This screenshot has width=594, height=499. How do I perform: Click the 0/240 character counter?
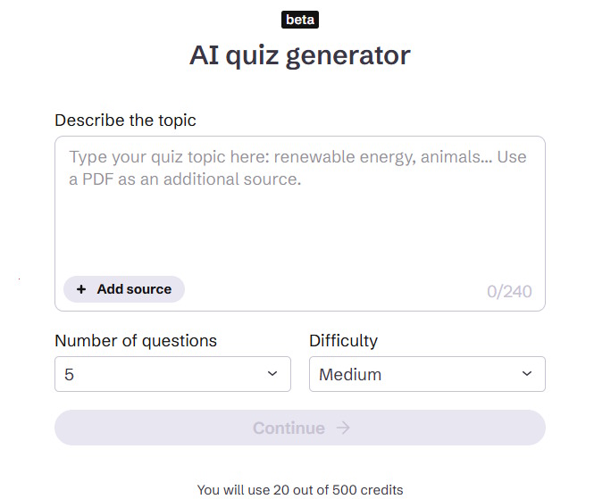(509, 292)
